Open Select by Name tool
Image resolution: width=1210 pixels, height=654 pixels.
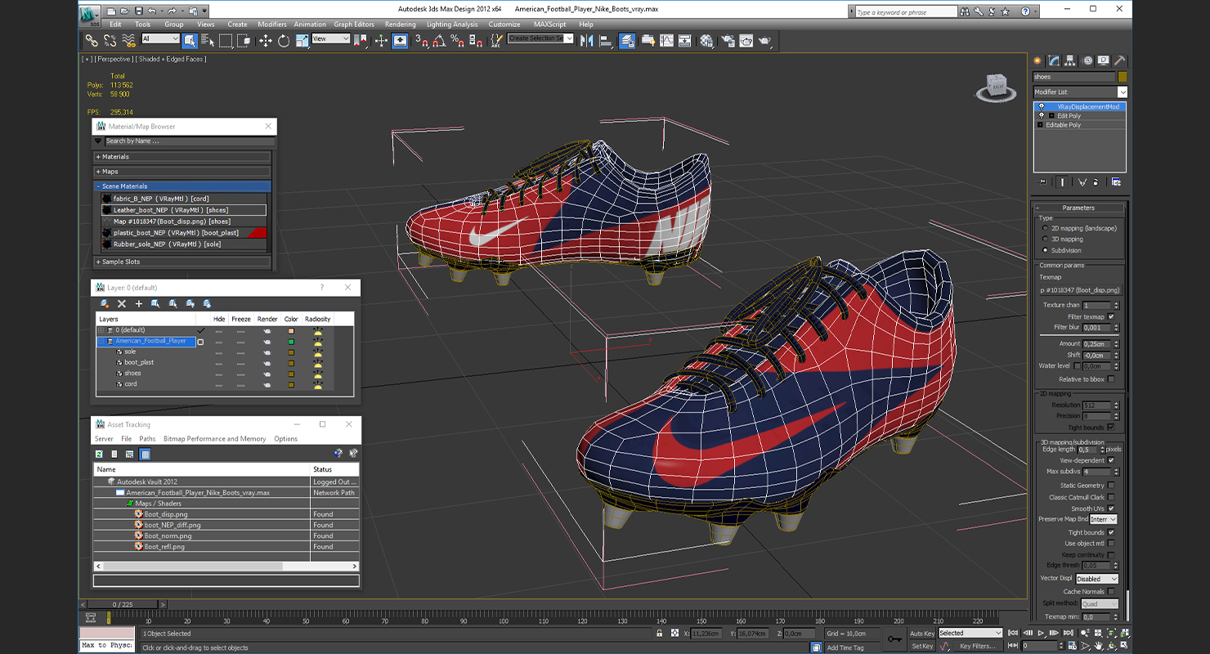tap(207, 40)
